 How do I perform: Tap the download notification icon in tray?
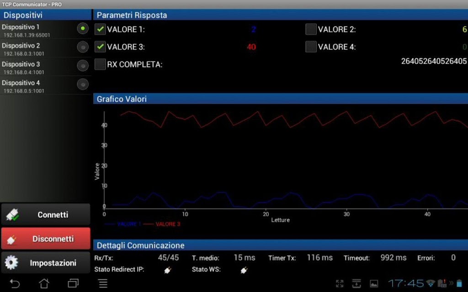coord(356,284)
